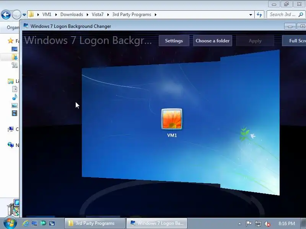Click the Logon Background Changer title bar icon
Image resolution: width=306 pixels, height=229 pixels.
pos(26,26)
